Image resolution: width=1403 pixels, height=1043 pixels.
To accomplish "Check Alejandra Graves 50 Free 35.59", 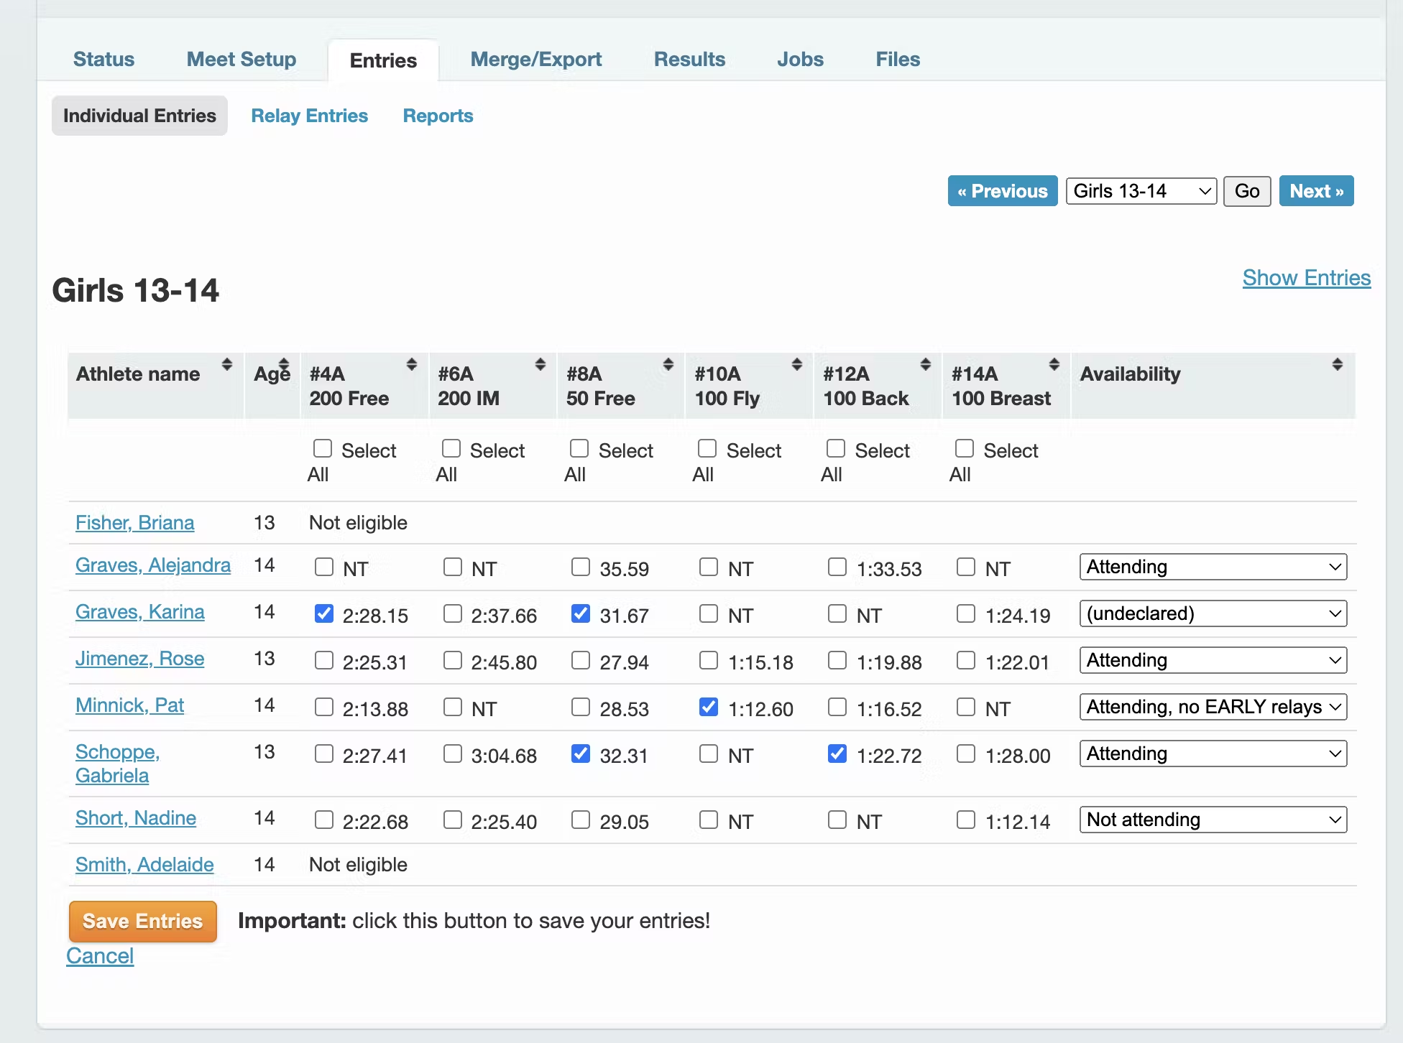I will [x=581, y=567].
